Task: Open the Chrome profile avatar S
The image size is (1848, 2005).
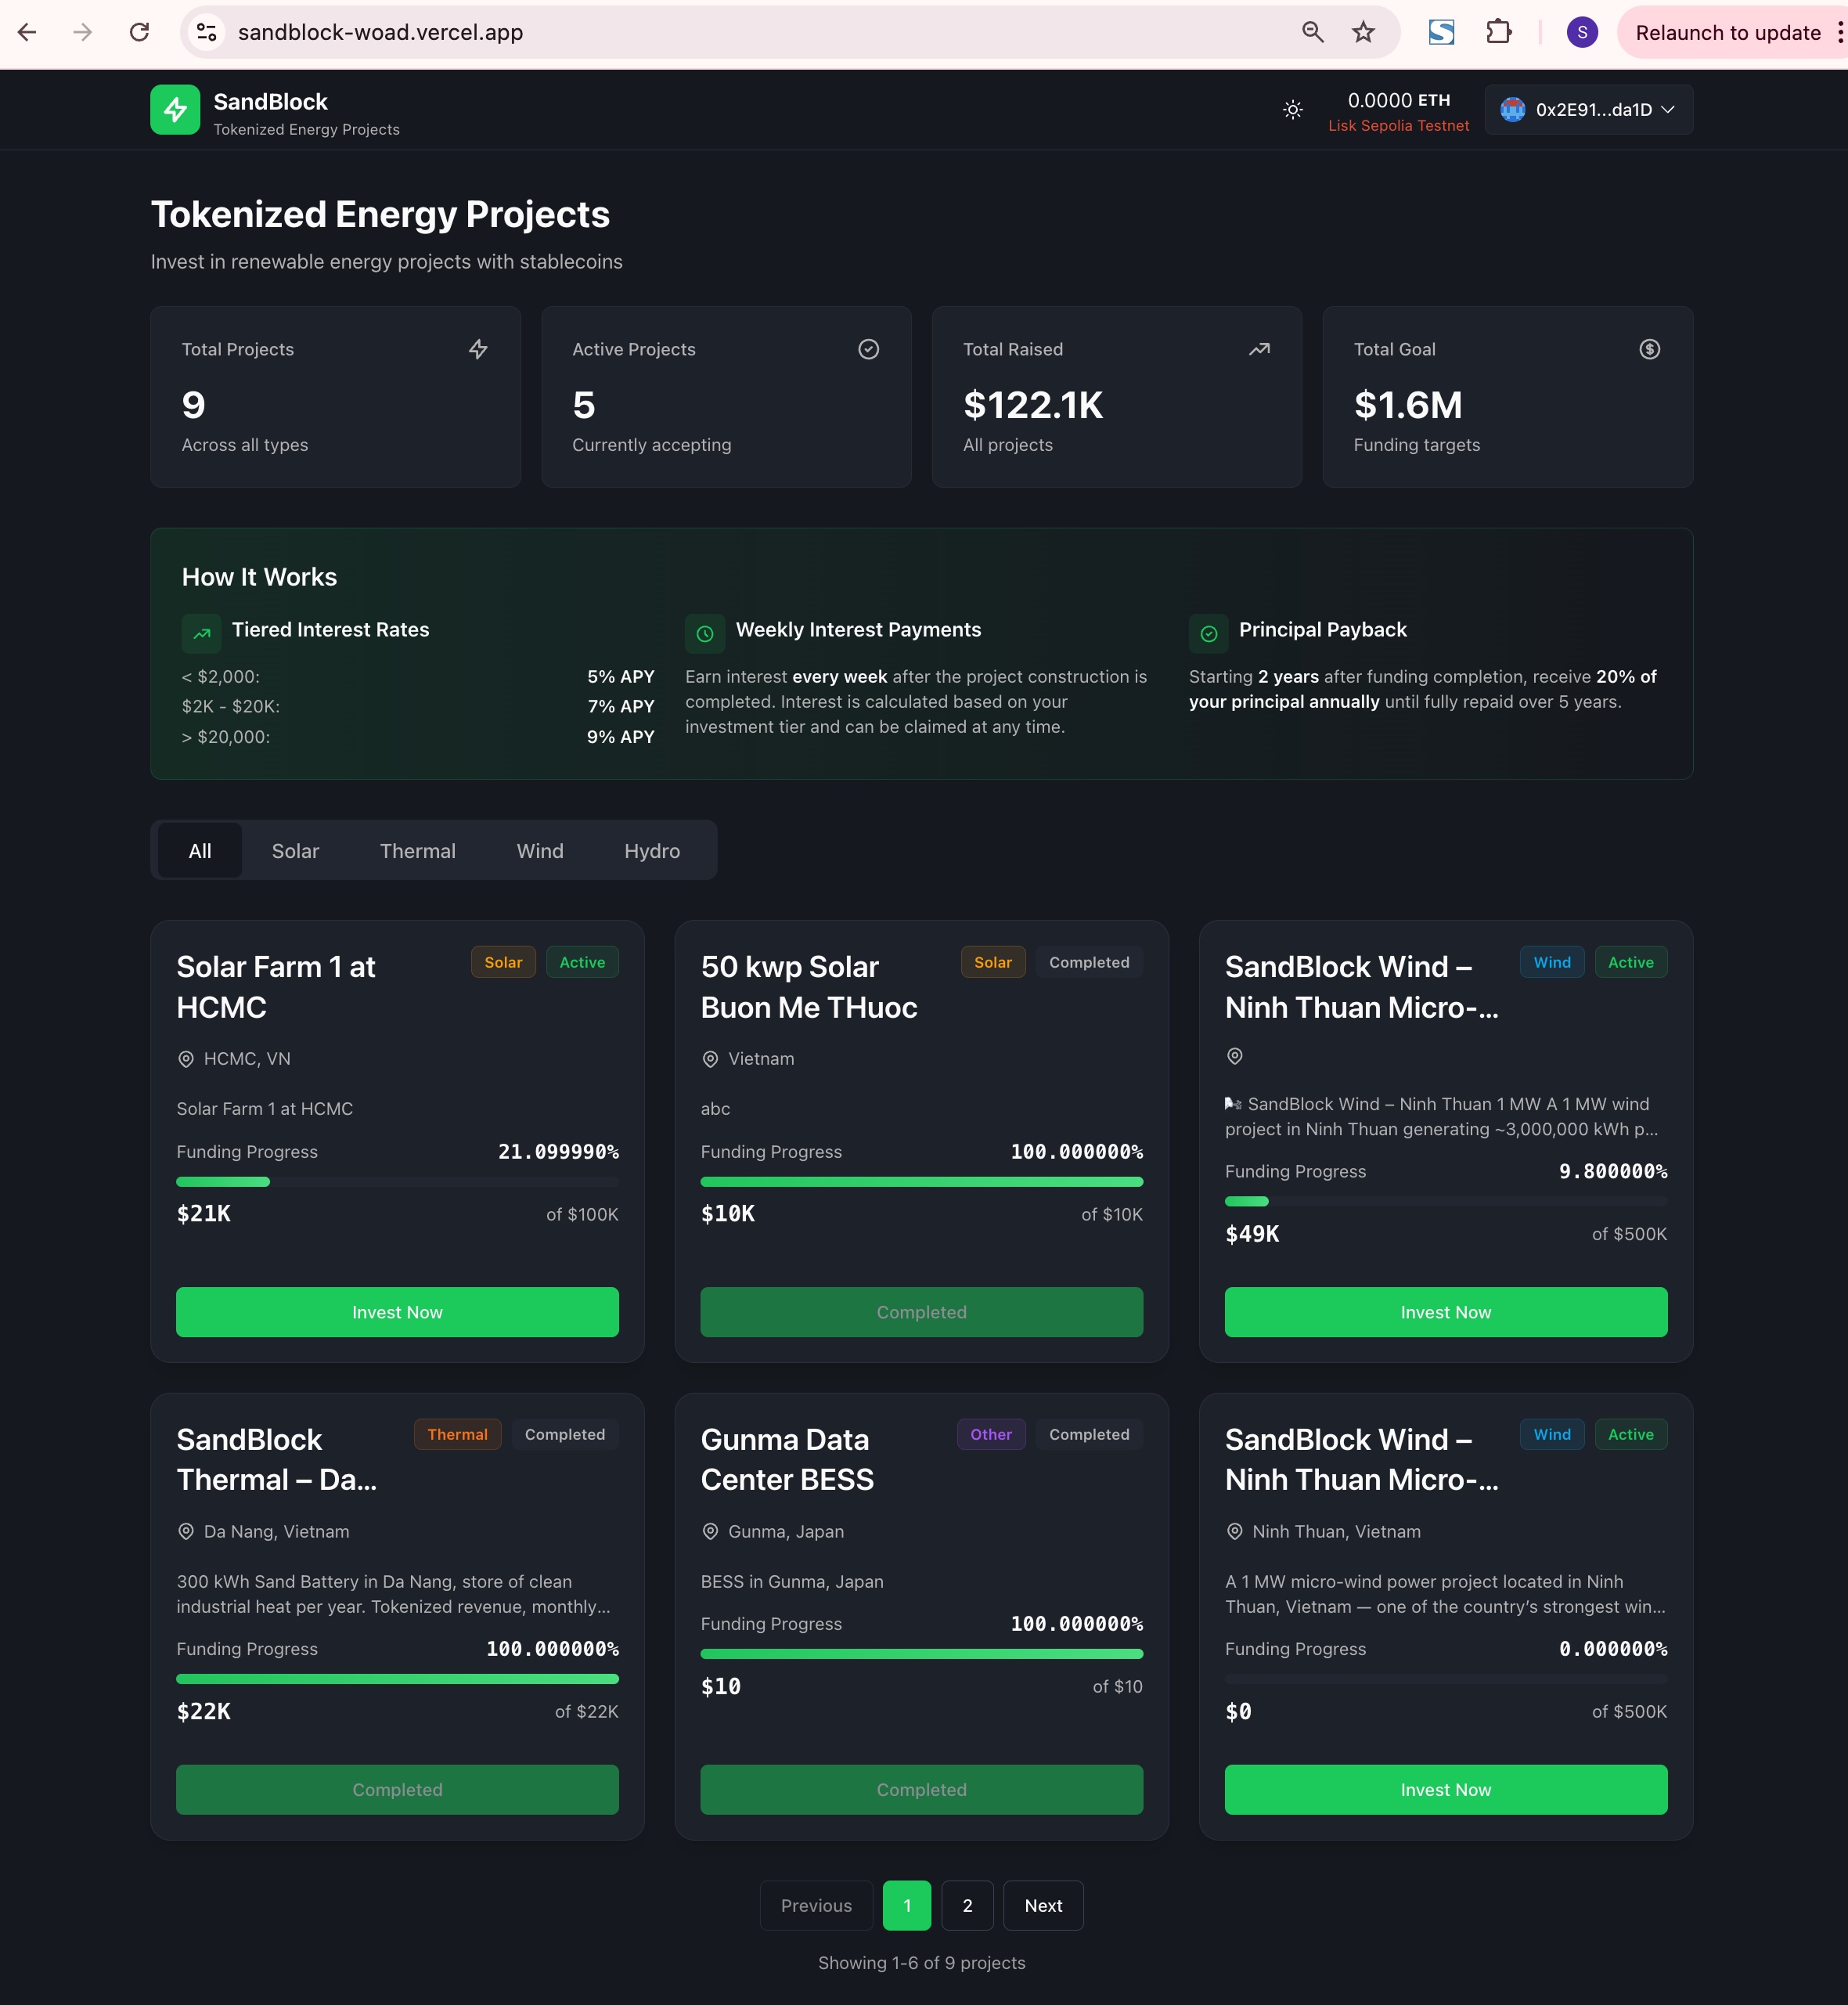Action: (1582, 32)
